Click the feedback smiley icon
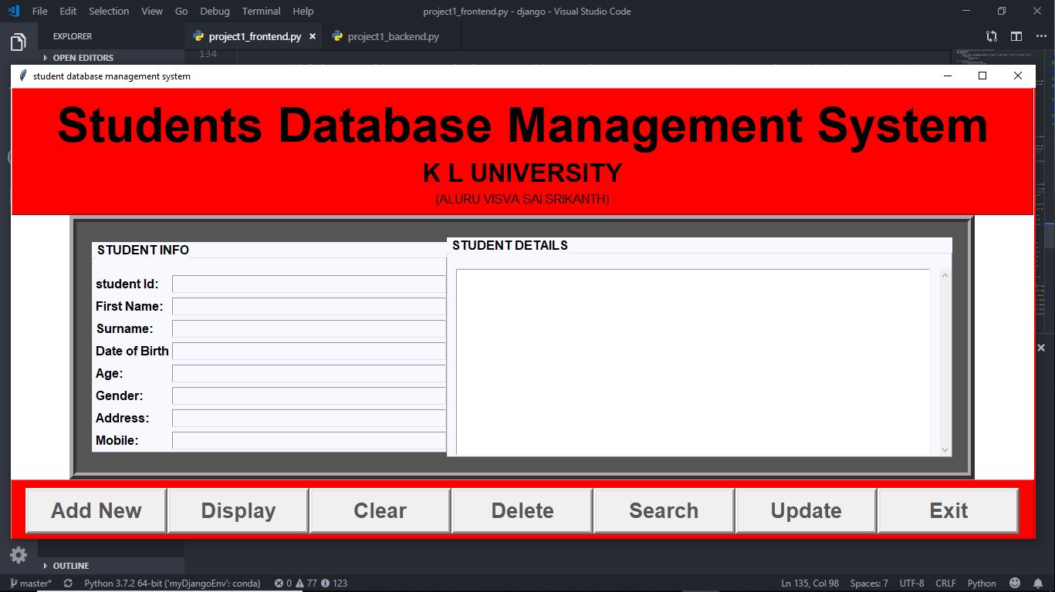The image size is (1055, 592). [x=1015, y=584]
